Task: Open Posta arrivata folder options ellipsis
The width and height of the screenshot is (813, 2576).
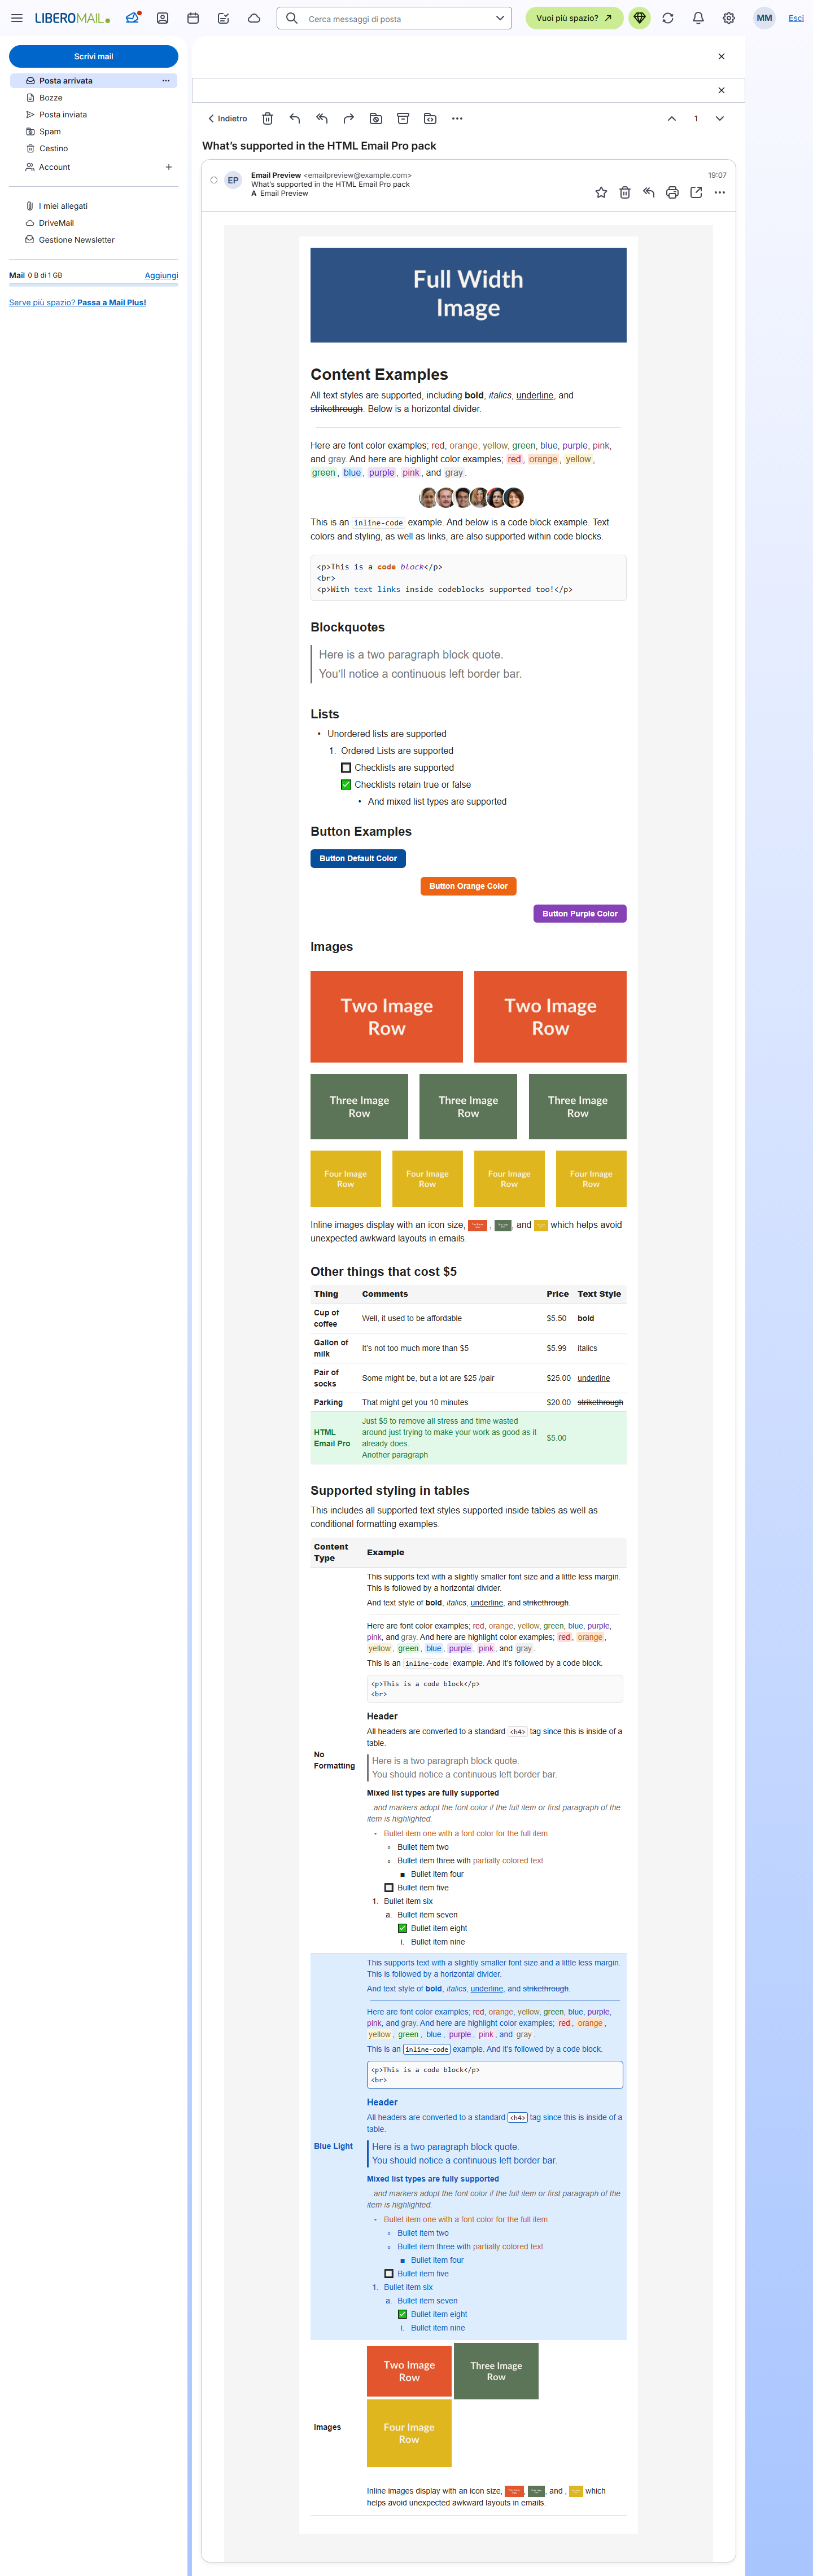Action: pos(166,81)
